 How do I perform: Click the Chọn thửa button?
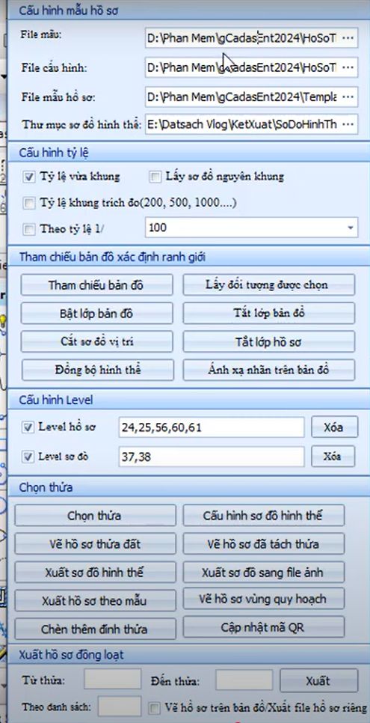[x=95, y=516]
